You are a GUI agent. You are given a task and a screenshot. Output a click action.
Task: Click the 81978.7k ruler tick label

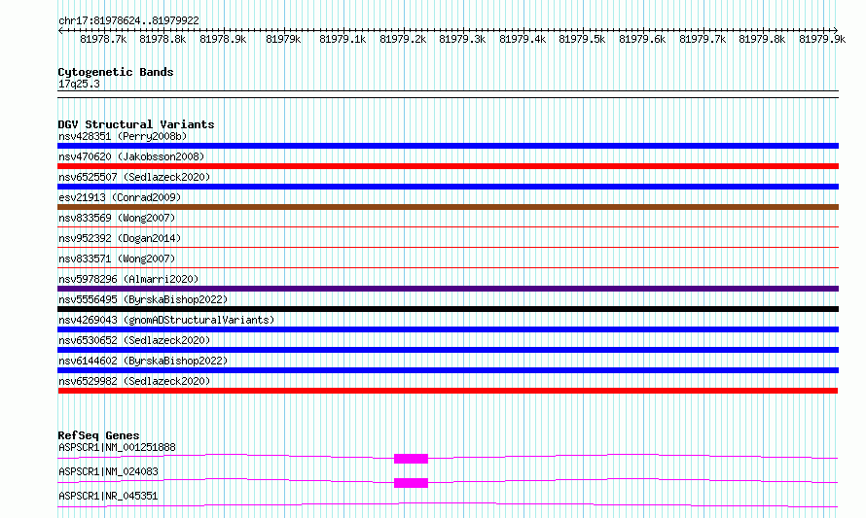click(103, 39)
